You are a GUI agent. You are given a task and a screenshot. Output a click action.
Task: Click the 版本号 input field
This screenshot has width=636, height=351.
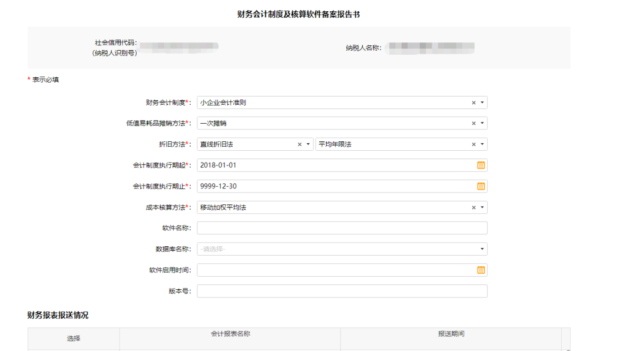click(342, 291)
